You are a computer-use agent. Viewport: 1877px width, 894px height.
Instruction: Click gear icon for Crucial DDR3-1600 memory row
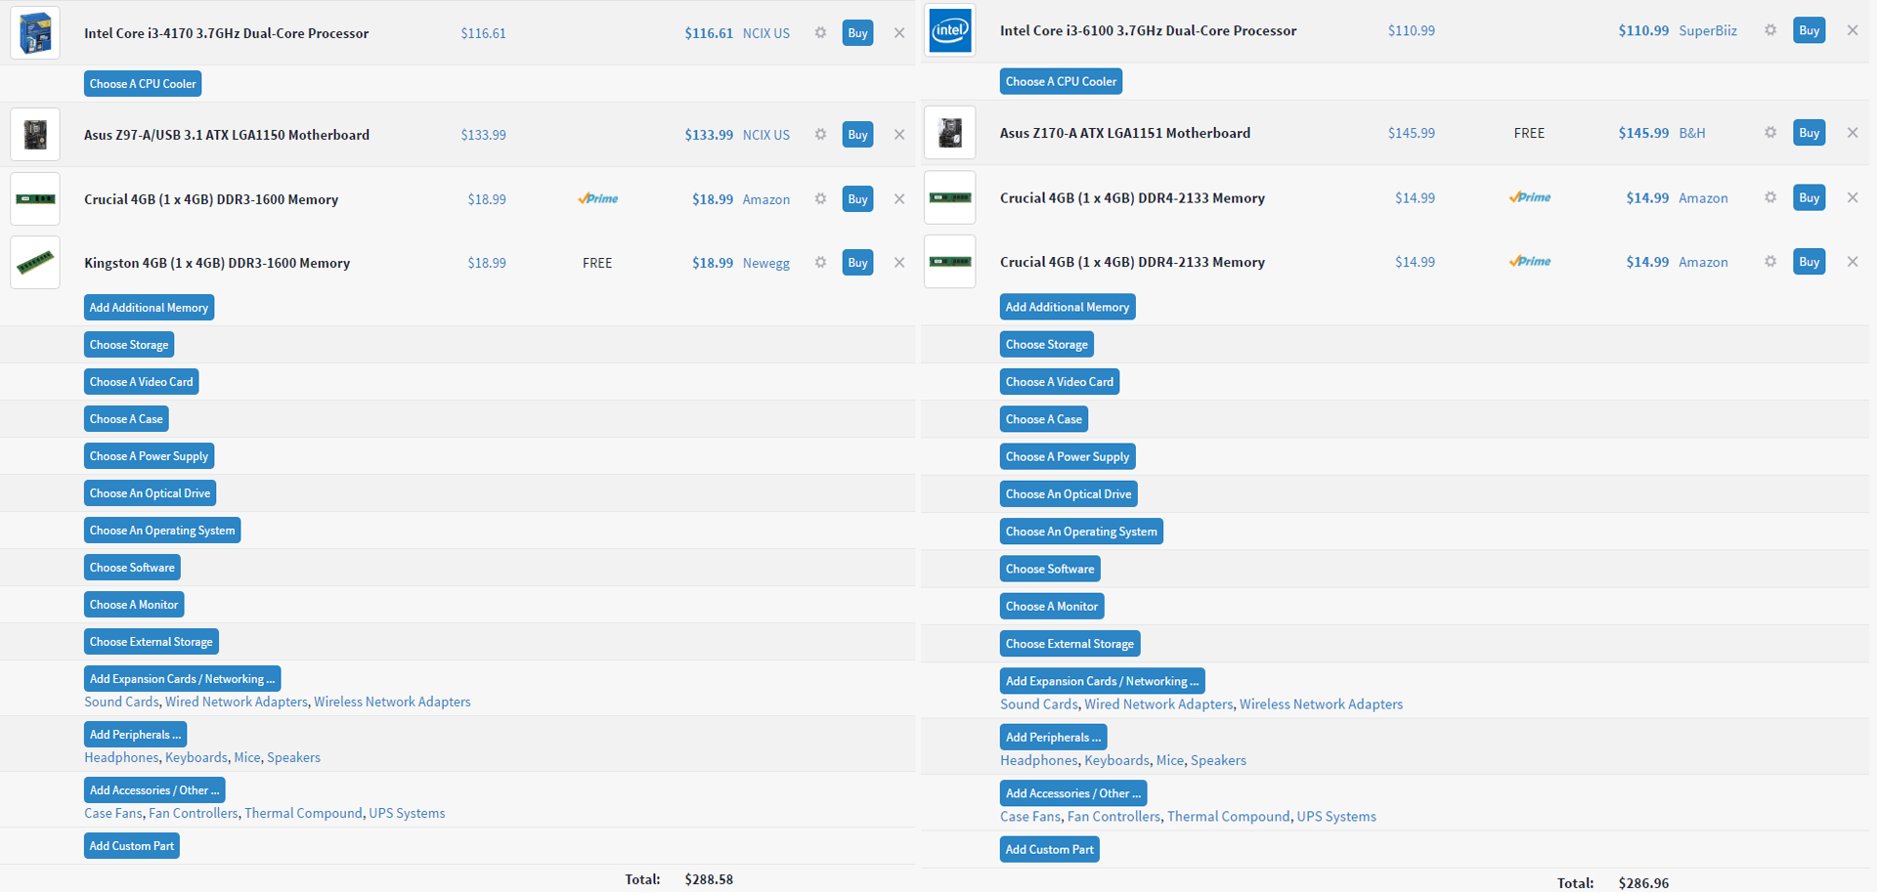[x=820, y=199]
